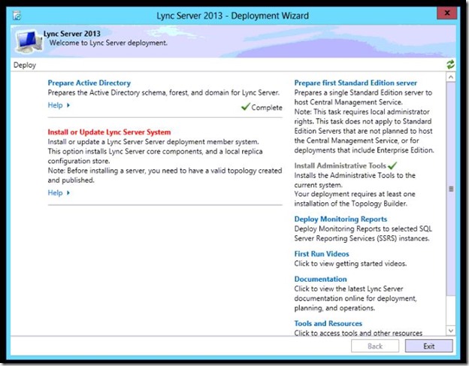Image resolution: width=469 pixels, height=366 pixels.
Task: Click the Lync Server computer icon
Action: (x=29, y=41)
